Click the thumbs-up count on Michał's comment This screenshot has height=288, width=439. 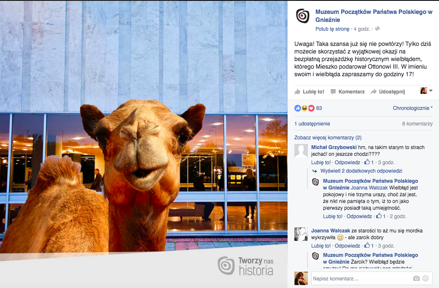369,163
